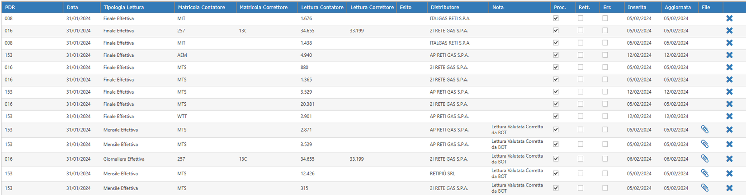Check Err. for the AEM row
Image resolution: width=746 pixels, height=195 pixels.
[x=605, y=55]
